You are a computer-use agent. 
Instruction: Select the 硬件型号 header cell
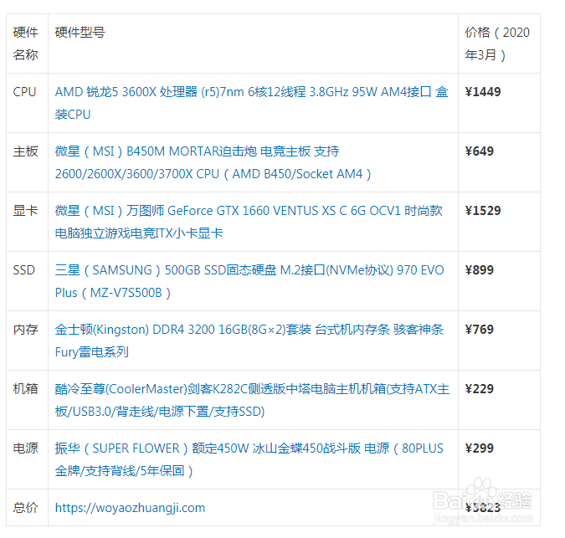click(x=254, y=44)
